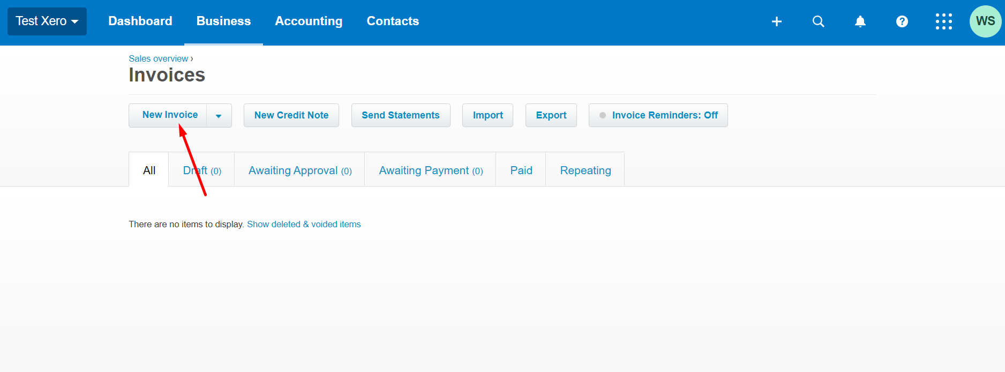The width and height of the screenshot is (1005, 372).
Task: Select the All invoices tab
Action: coord(149,170)
